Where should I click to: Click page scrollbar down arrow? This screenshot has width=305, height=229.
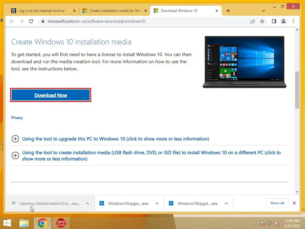pyautogui.click(x=297, y=192)
